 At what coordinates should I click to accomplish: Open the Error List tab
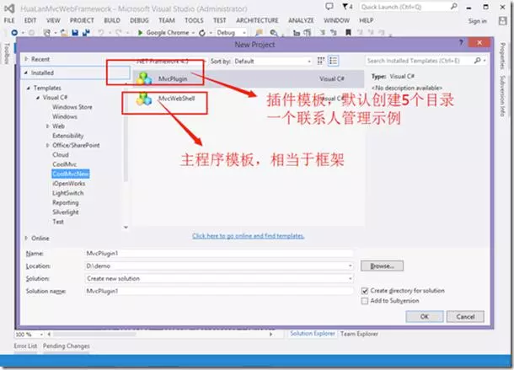point(25,346)
